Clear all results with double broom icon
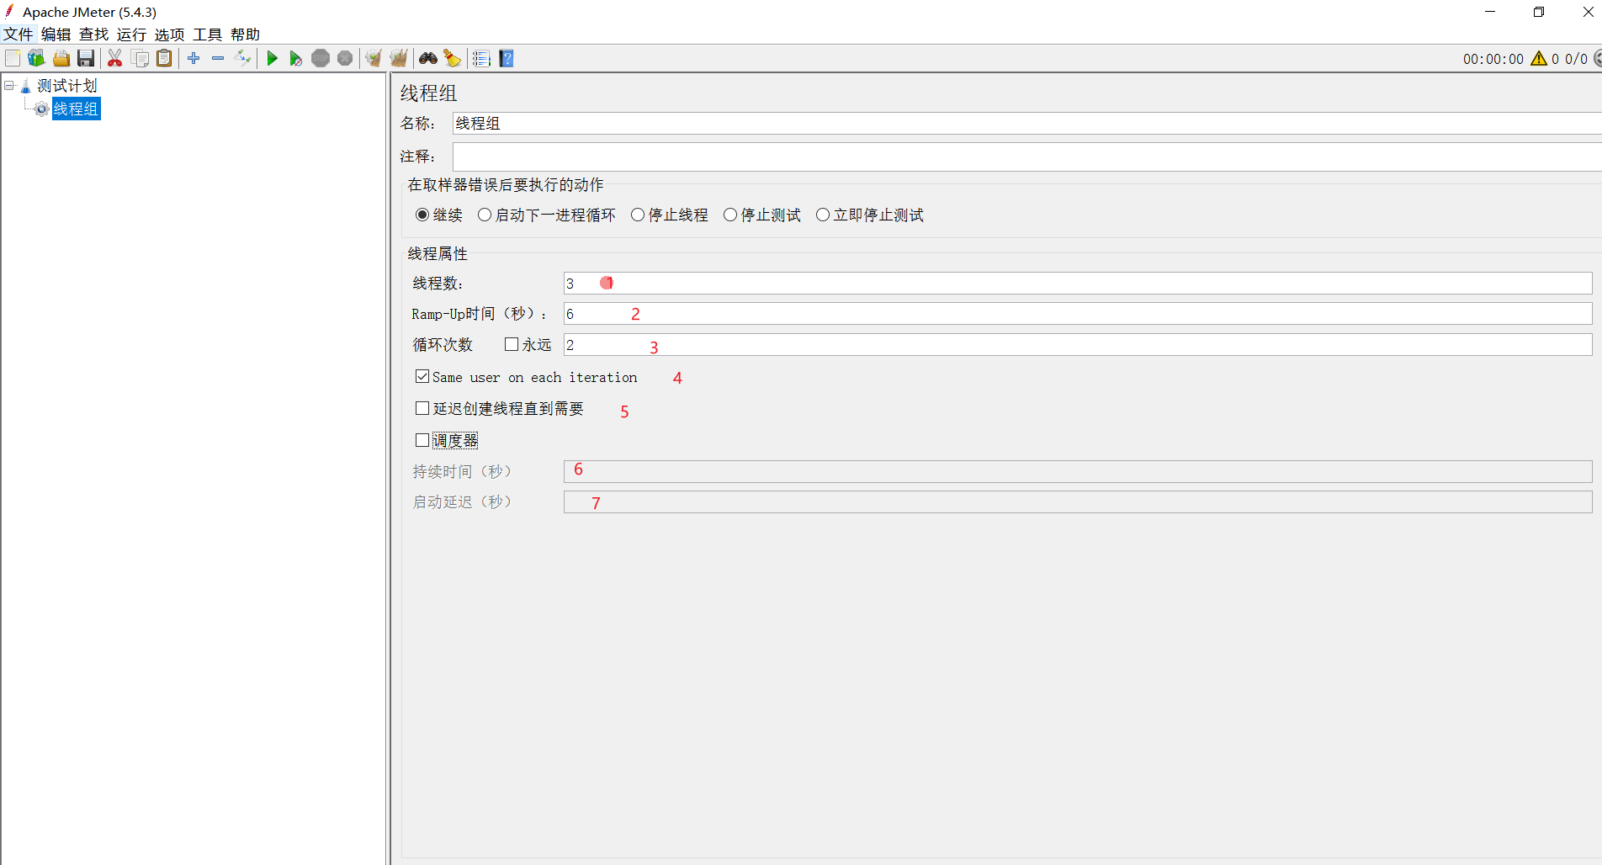This screenshot has height=865, width=1602. (399, 58)
